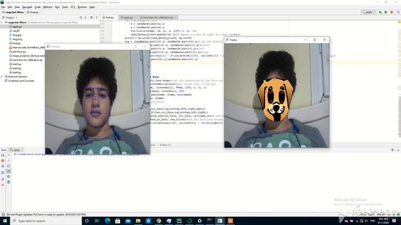This screenshot has height=225, width=401.
Task: Open the Windows Start menu
Action: pos(5,221)
